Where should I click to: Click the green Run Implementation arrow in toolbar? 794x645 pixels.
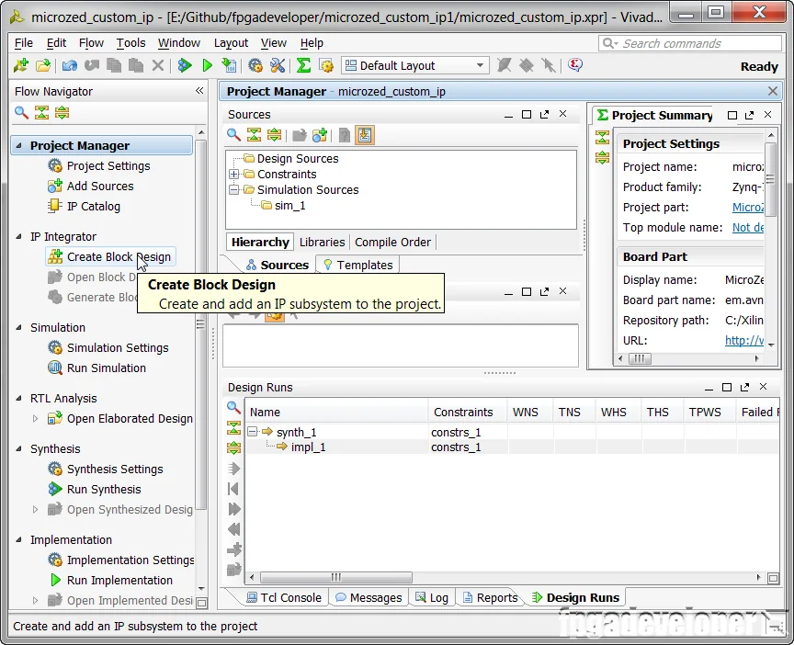tap(207, 65)
